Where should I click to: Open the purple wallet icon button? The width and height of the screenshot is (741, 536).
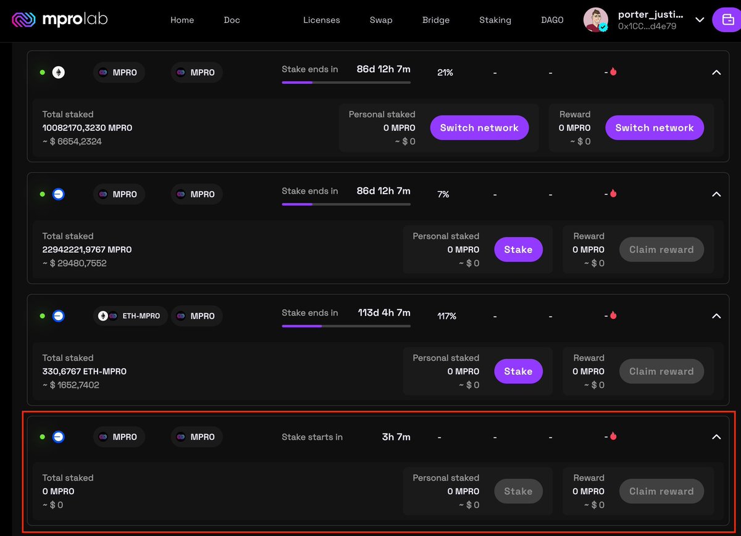[x=727, y=20]
